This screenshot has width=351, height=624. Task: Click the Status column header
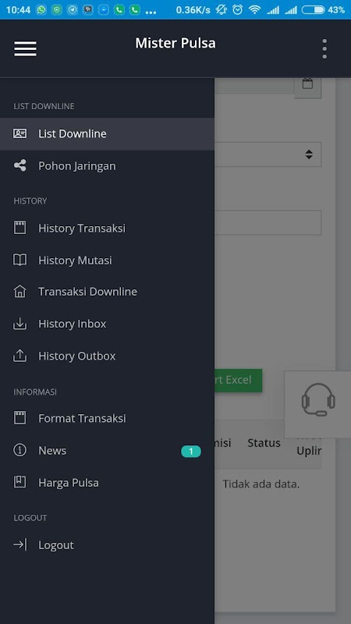pos(264,443)
